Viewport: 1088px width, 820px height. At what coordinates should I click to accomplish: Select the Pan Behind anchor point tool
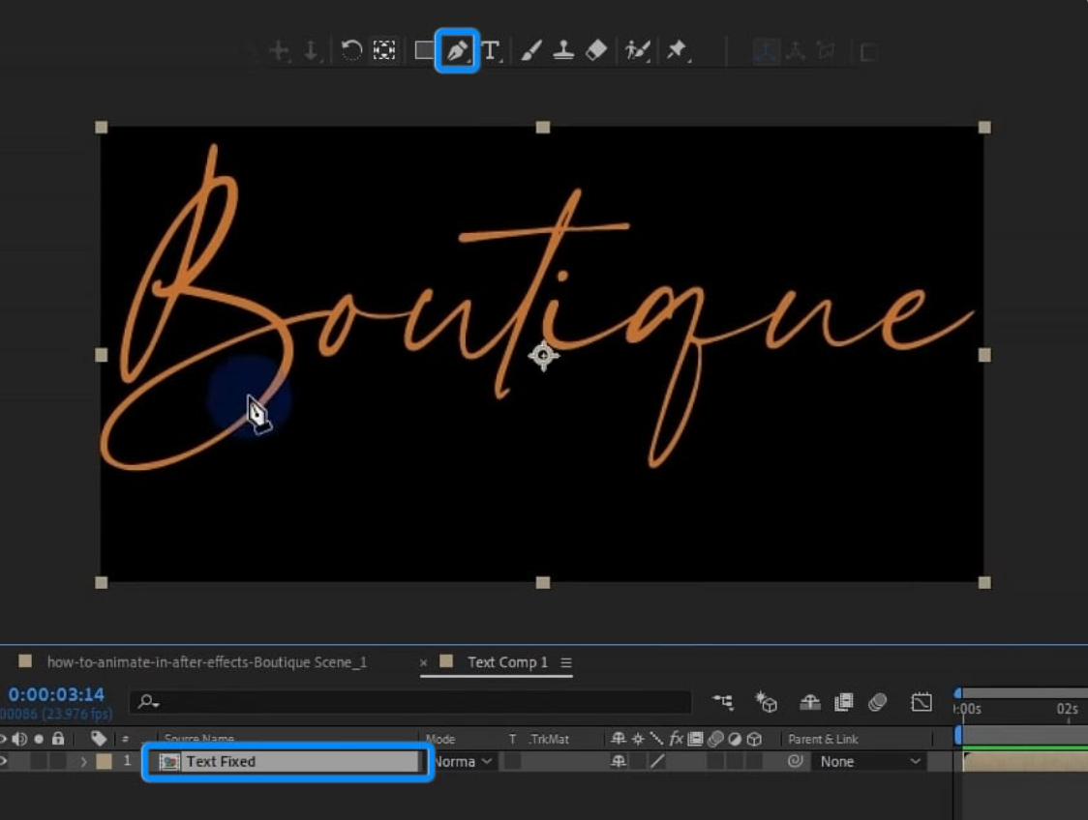[384, 50]
